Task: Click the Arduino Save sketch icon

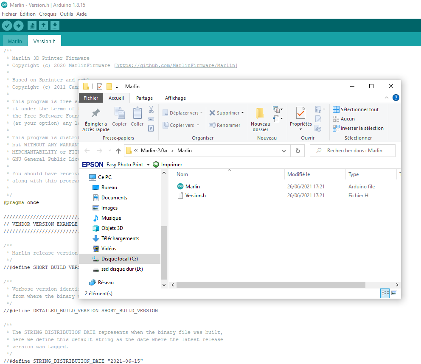Action: (55, 26)
